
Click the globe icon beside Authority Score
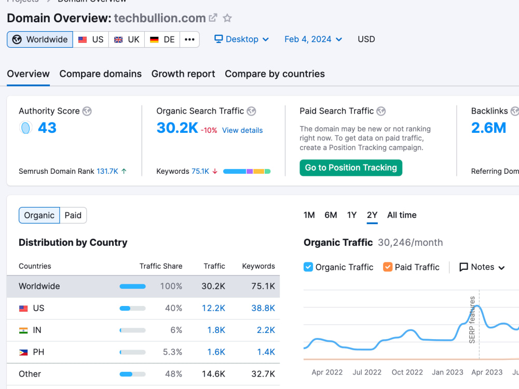pos(87,111)
